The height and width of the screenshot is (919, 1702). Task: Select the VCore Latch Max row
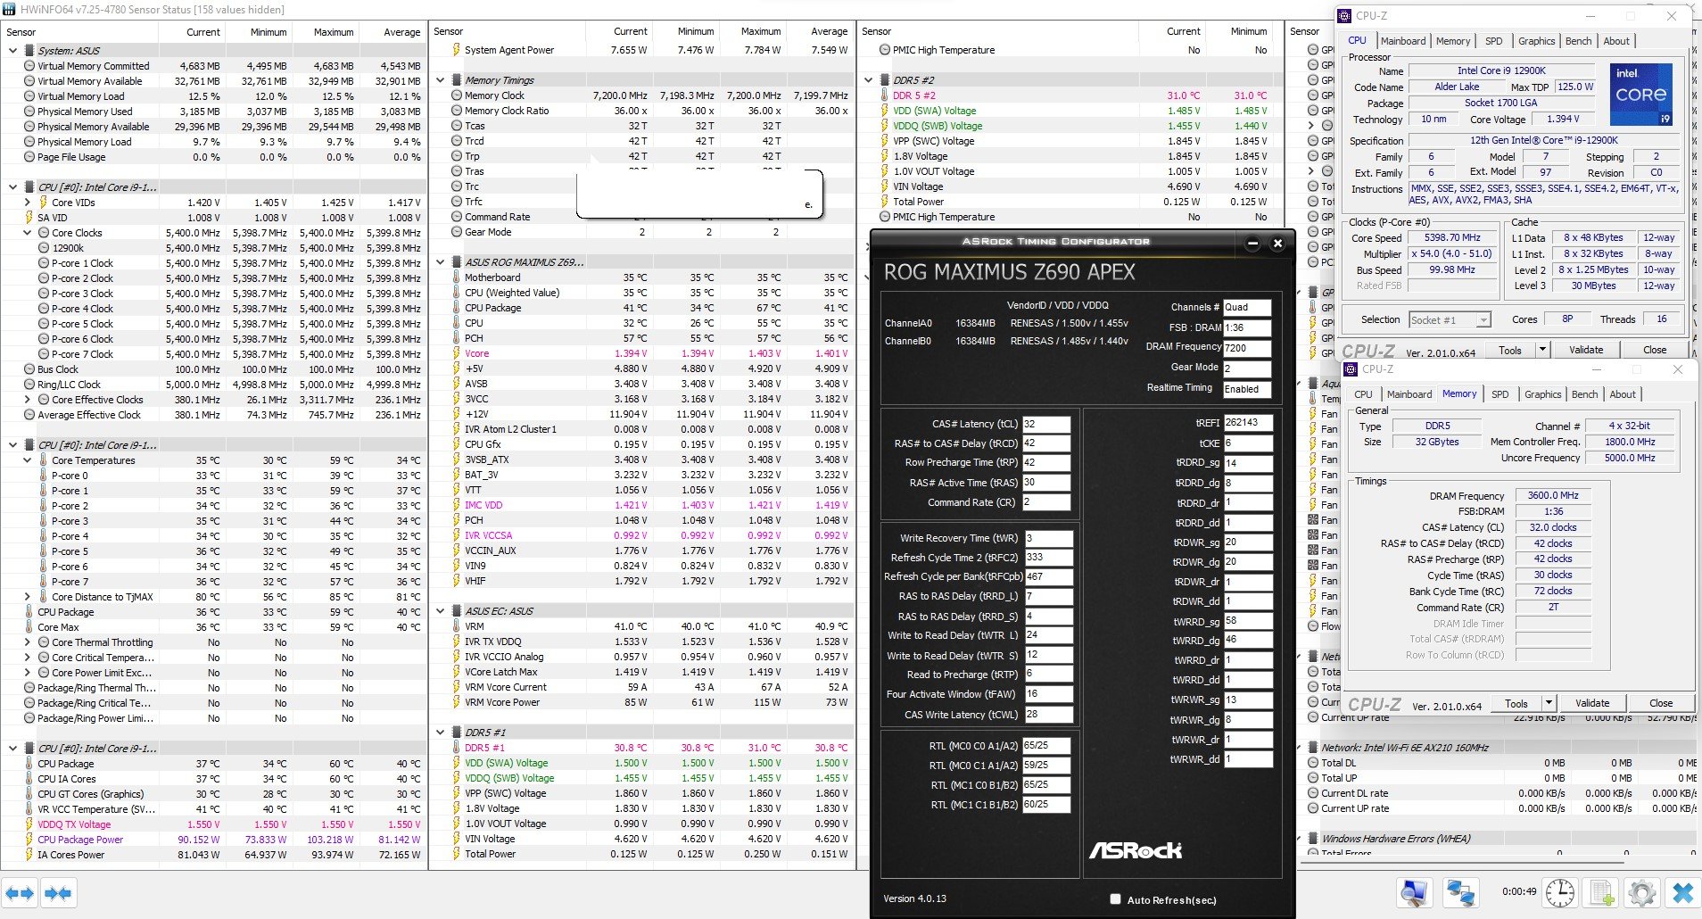(640, 672)
